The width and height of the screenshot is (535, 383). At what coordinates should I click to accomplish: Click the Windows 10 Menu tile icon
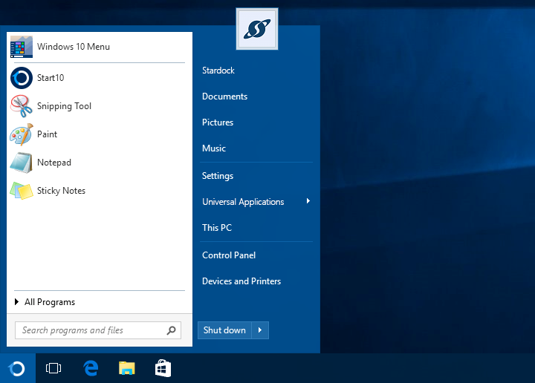click(22, 47)
